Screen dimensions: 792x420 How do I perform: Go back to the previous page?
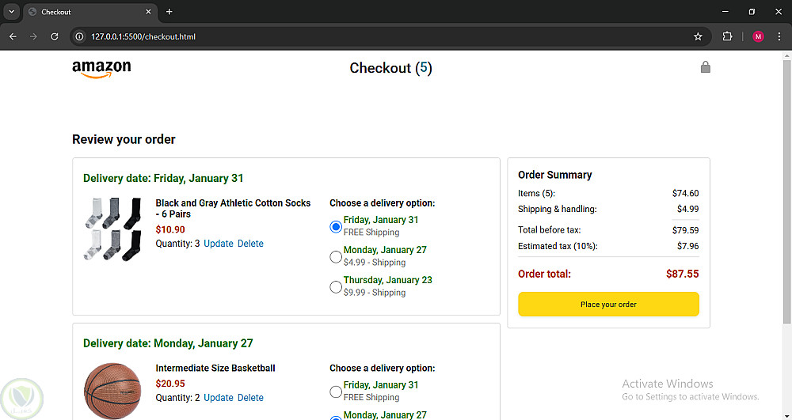13,36
